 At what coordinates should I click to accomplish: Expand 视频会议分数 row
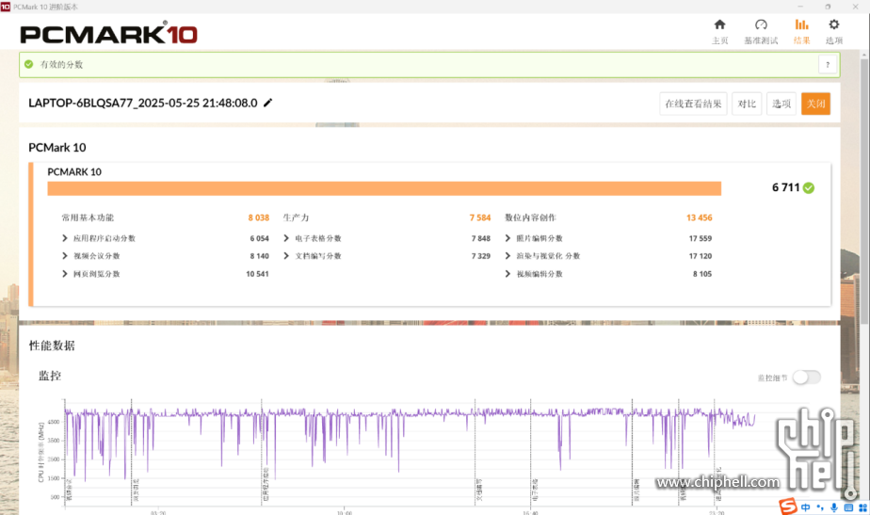point(65,256)
